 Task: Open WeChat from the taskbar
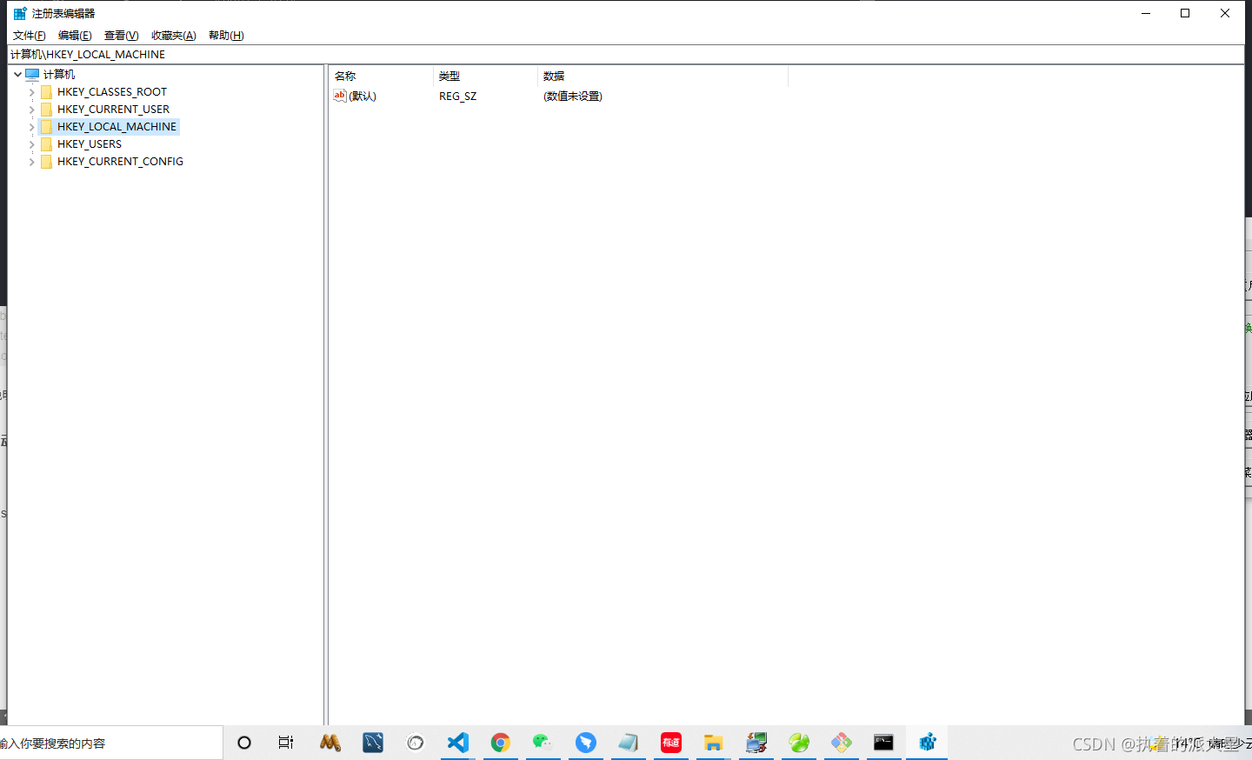543,743
